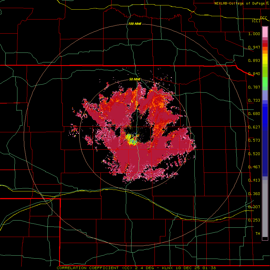The width and height of the screenshot is (270, 270).
Task: Click the 0.733 scale value
Action: click(x=254, y=100)
